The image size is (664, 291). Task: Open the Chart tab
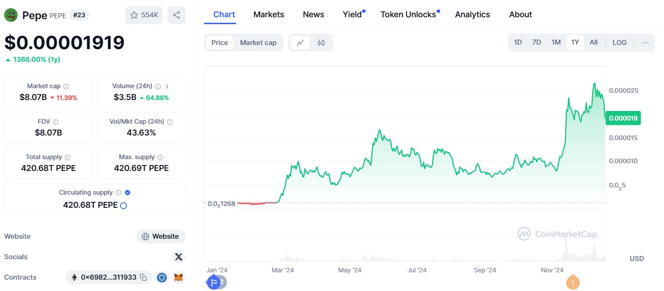tap(224, 15)
